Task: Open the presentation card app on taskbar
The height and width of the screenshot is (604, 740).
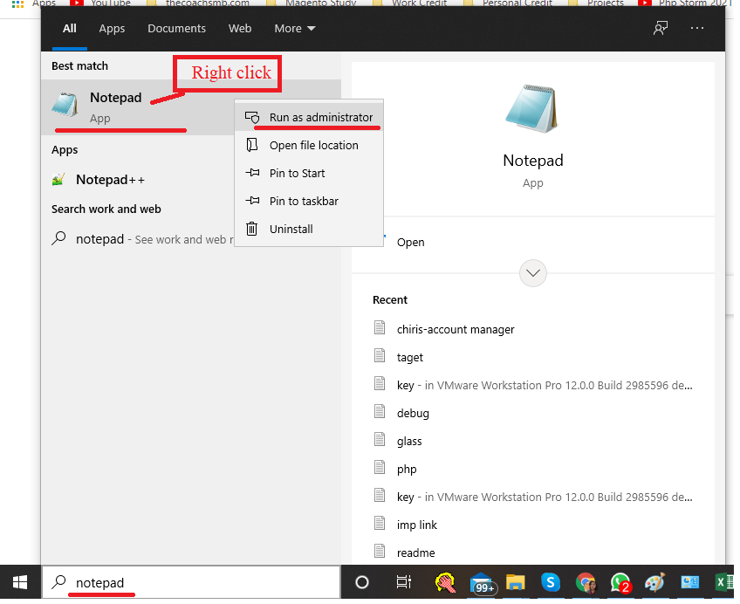Action: (x=690, y=582)
